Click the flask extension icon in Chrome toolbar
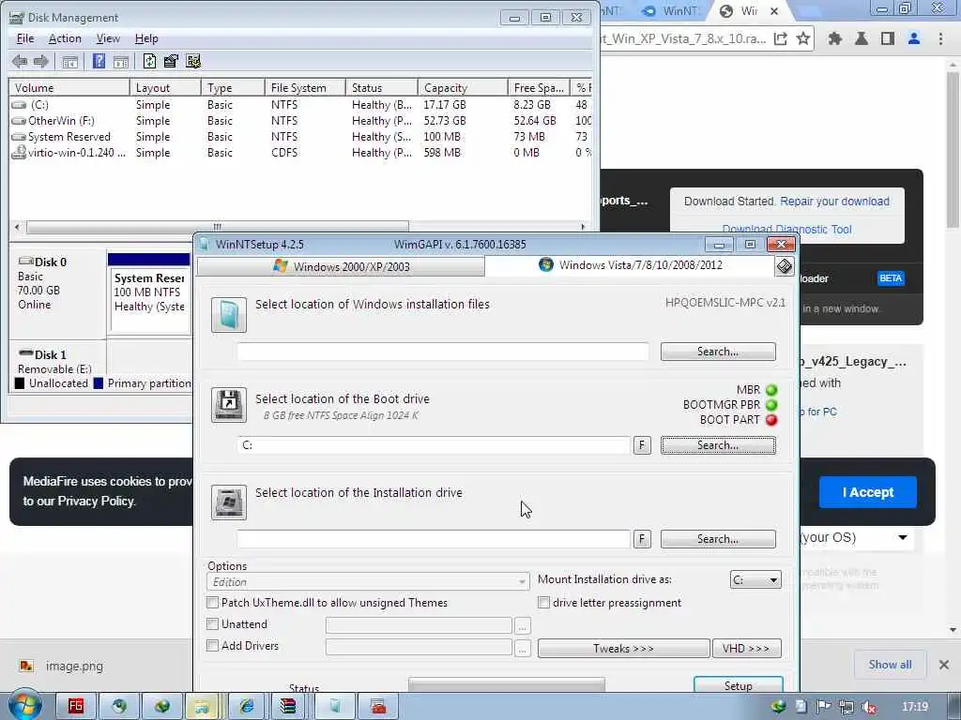 point(862,39)
